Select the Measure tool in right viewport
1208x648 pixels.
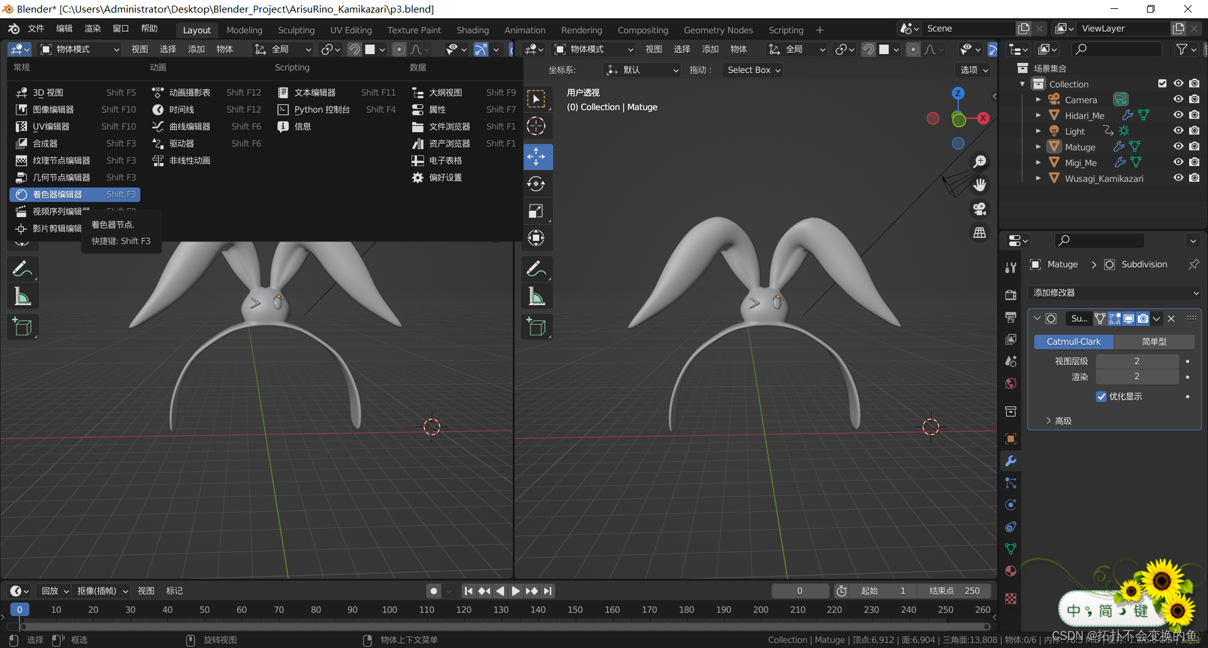pos(537,296)
